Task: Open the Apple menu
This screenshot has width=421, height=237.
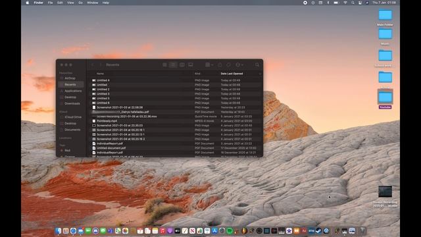Action: tap(28, 3)
